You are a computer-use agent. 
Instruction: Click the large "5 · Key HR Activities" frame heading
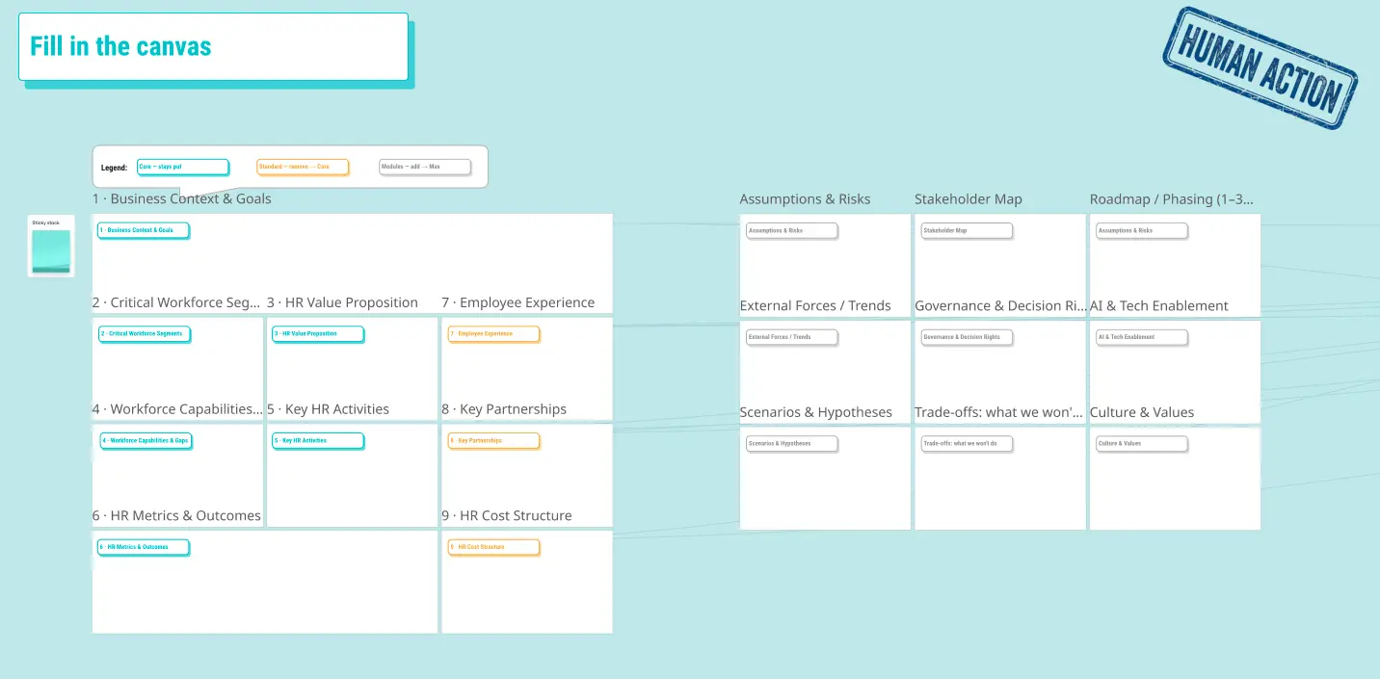328,409
